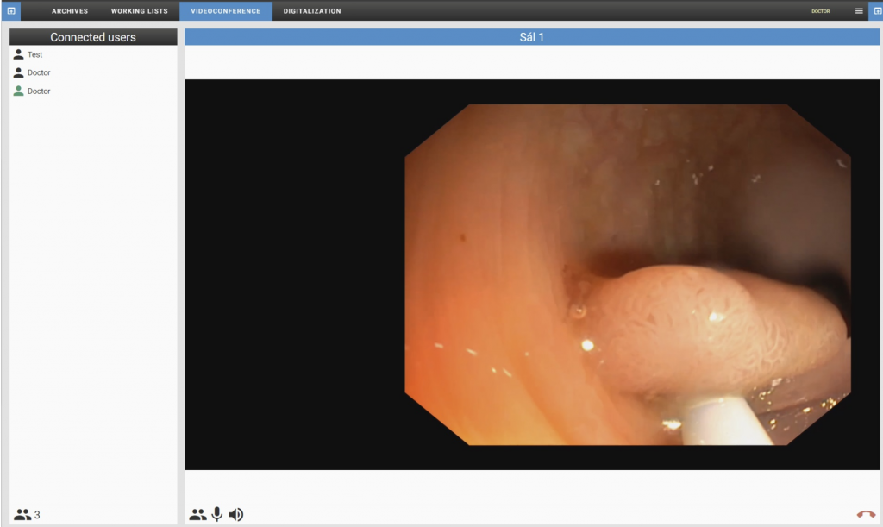Image resolution: width=883 pixels, height=527 pixels.
Task: Select the Videoconference tab
Action: tap(225, 11)
